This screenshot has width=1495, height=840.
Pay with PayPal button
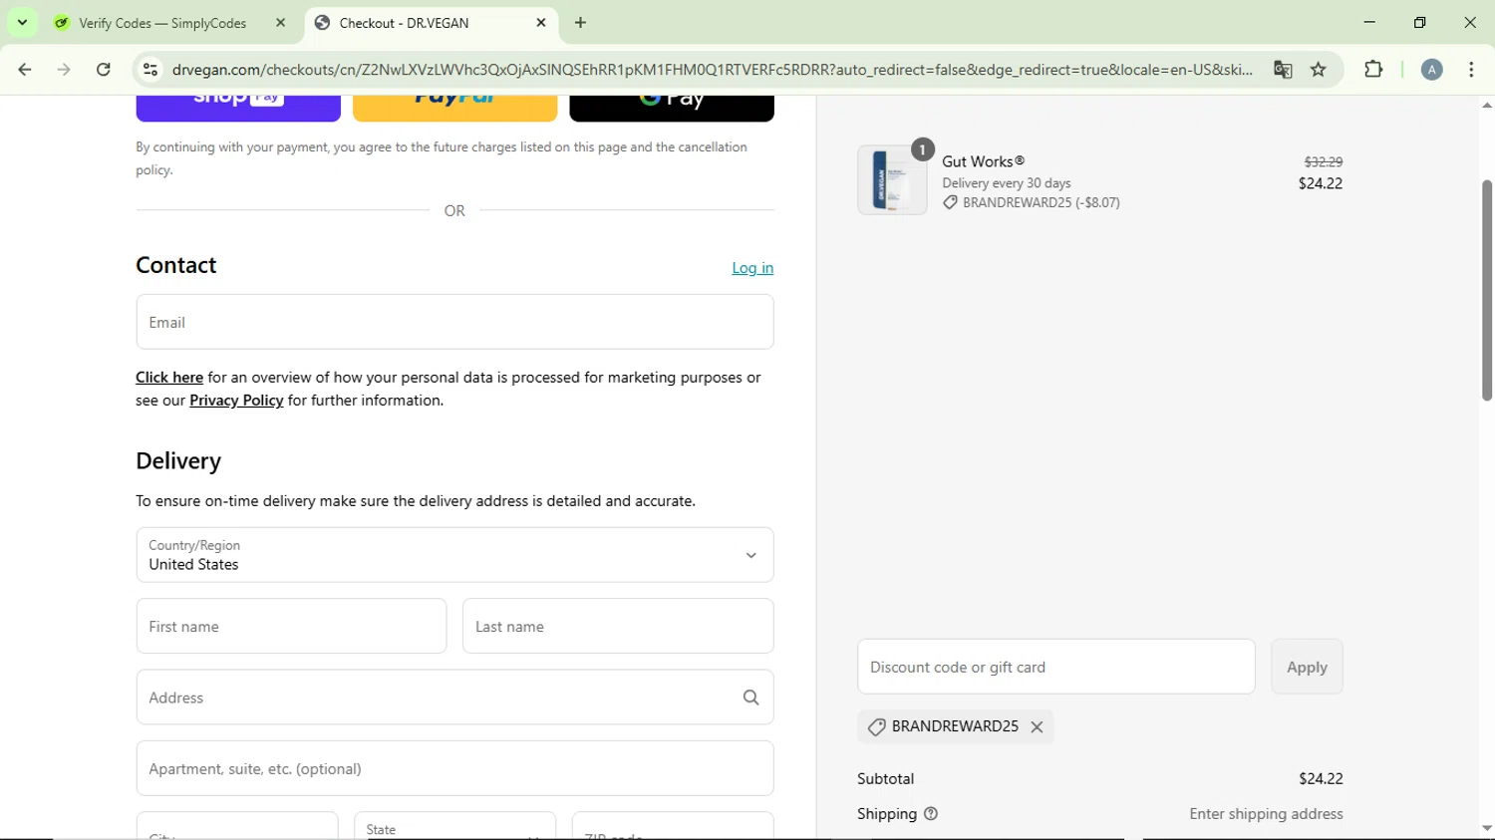coord(455,108)
